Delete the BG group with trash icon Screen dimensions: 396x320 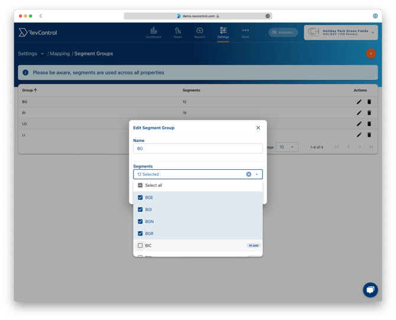click(x=369, y=102)
